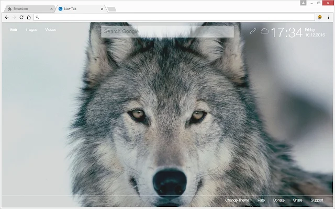Go back using the browser back arrow

point(7,17)
